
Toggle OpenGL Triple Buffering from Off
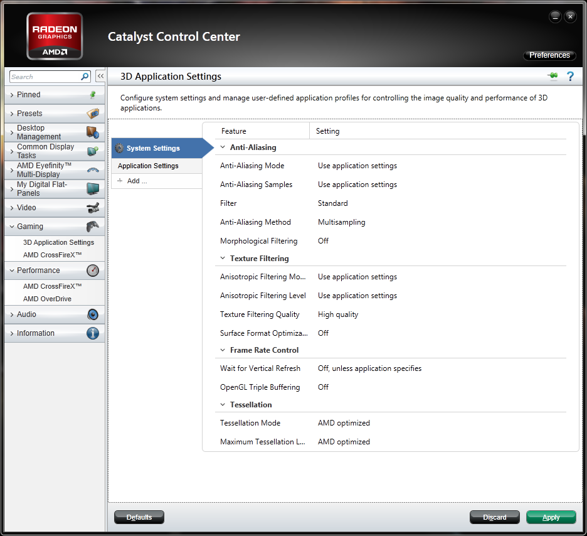(x=323, y=387)
